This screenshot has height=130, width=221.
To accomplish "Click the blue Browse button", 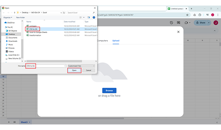I will (x=109, y=91).
